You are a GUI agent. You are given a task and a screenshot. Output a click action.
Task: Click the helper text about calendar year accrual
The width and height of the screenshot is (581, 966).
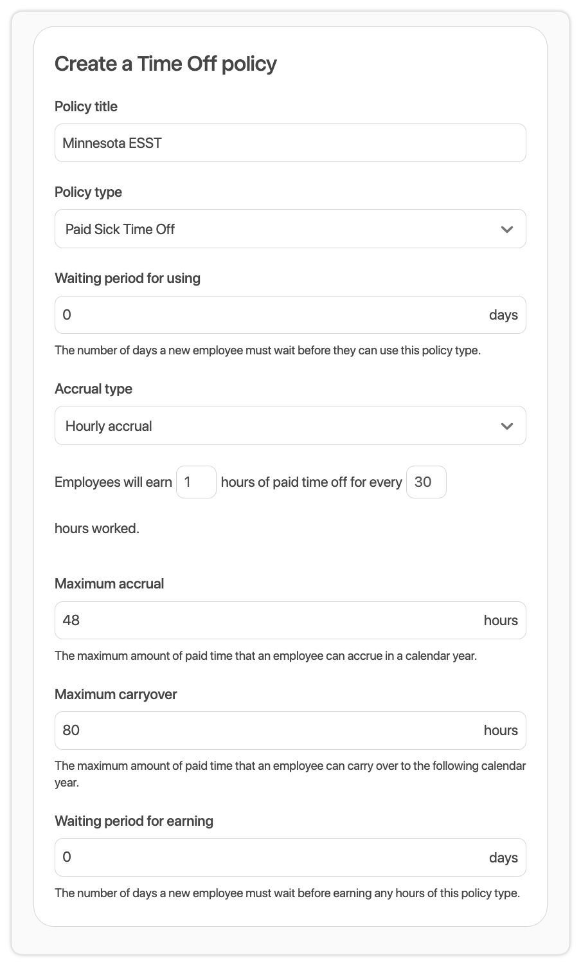pyautogui.click(x=265, y=657)
